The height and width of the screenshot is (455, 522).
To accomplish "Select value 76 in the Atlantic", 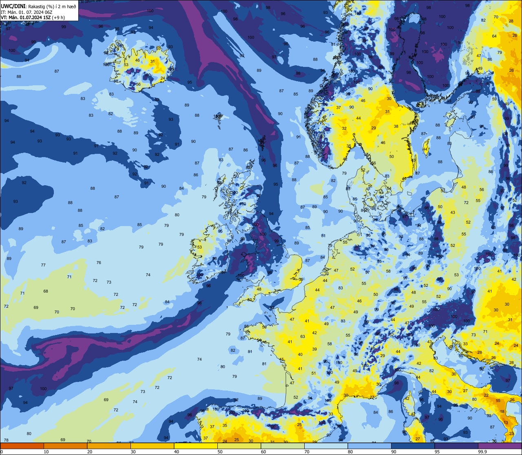I will tap(99, 262).
